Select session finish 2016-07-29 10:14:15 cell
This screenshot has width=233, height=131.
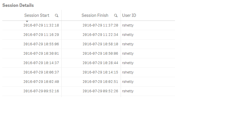coord(100,72)
